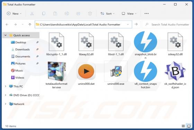Click the Paste clipboard icon
This screenshot has width=194, height=130.
coord(55,13)
